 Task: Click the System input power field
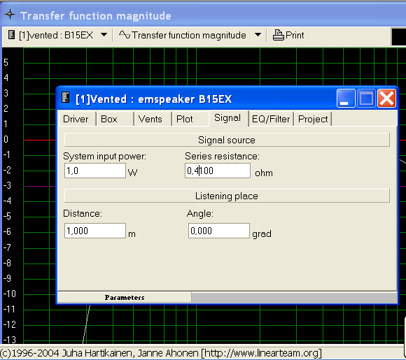tap(95, 171)
